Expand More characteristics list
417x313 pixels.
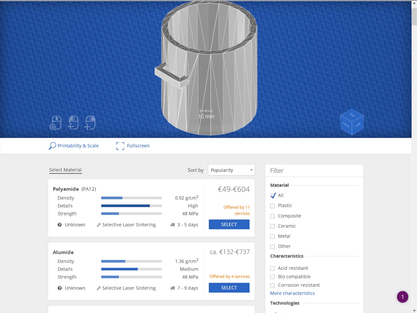coord(292,293)
